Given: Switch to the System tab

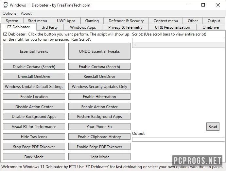Looking at the screenshot, I should pyautogui.click(x=12, y=21).
